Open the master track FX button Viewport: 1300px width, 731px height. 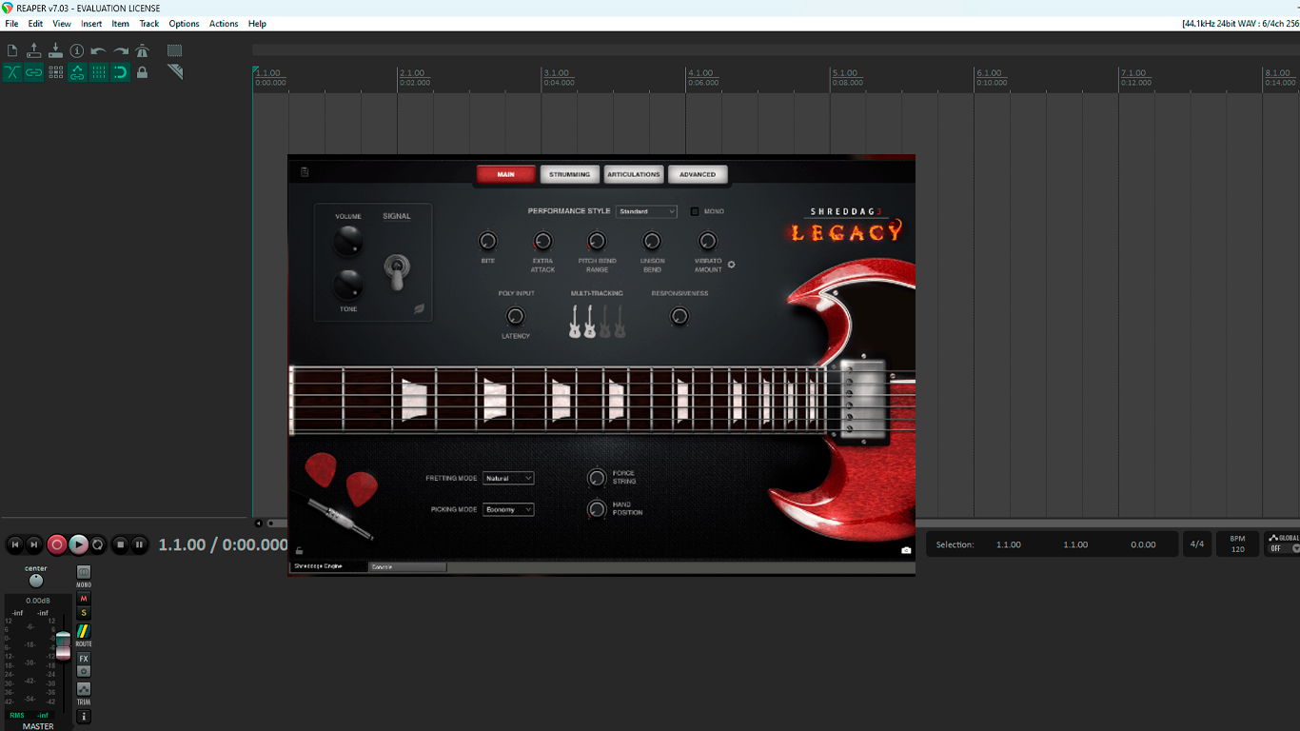click(x=84, y=659)
